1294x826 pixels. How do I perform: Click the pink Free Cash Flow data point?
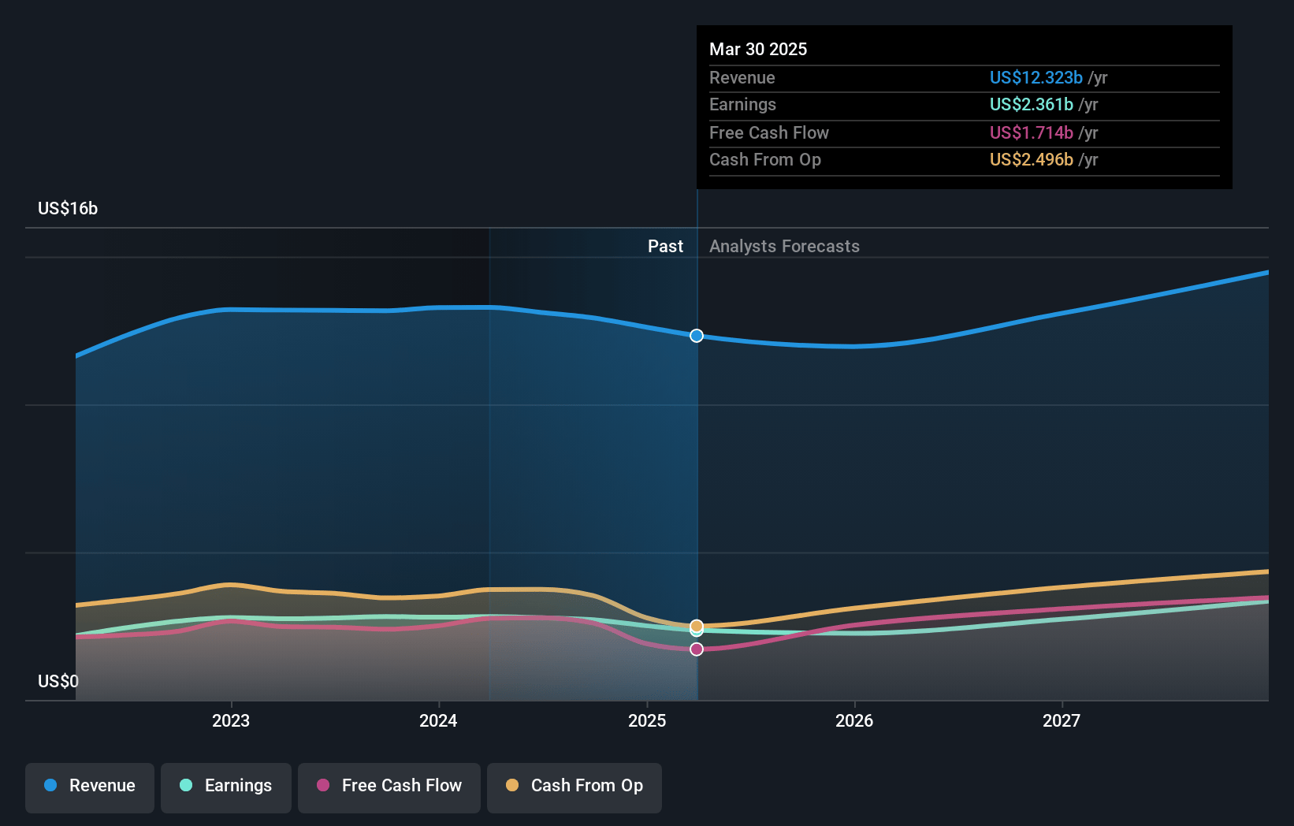[x=697, y=649]
